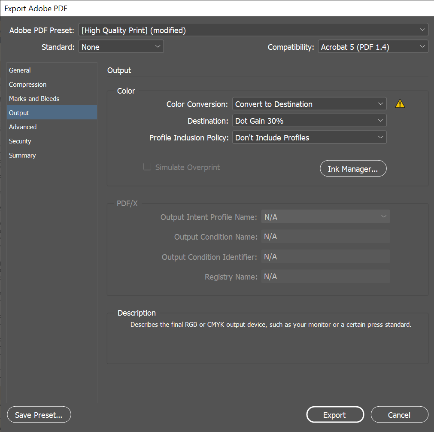Click the Profile Inclusion Policy label
Viewport: 434px width, 432px height.
(189, 138)
